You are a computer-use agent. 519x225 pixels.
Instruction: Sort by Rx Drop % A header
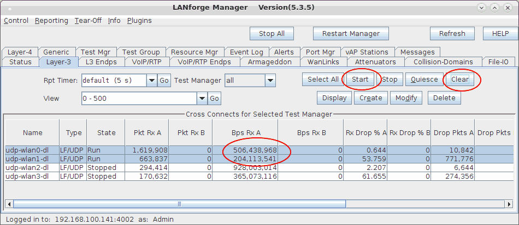pos(365,132)
